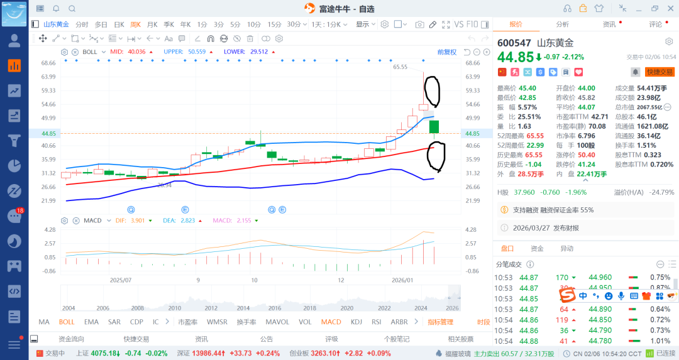Open the skin/theme shirt icon

pyautogui.click(x=599, y=8)
